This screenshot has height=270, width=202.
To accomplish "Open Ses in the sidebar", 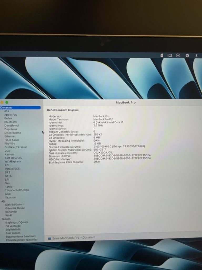I will point(7,183).
